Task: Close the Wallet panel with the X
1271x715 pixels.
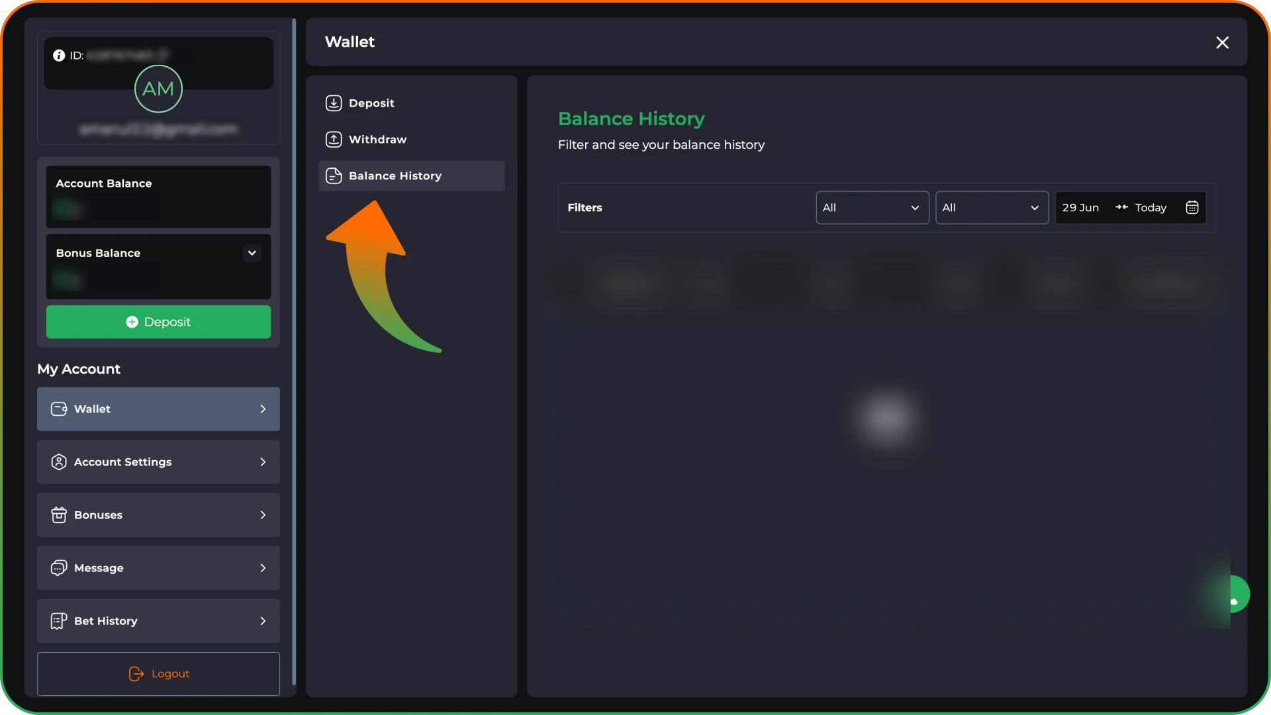Action: (1222, 42)
